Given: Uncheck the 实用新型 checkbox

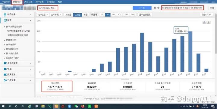Looking at the screenshot, I should coord(170,8).
